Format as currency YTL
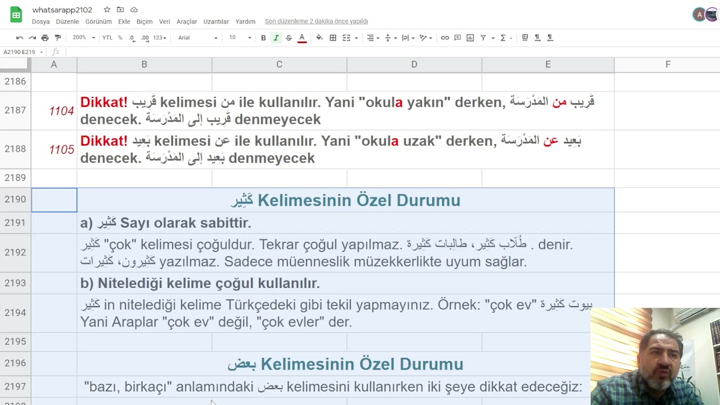Screen dimensions: 720x405 tap(107, 38)
